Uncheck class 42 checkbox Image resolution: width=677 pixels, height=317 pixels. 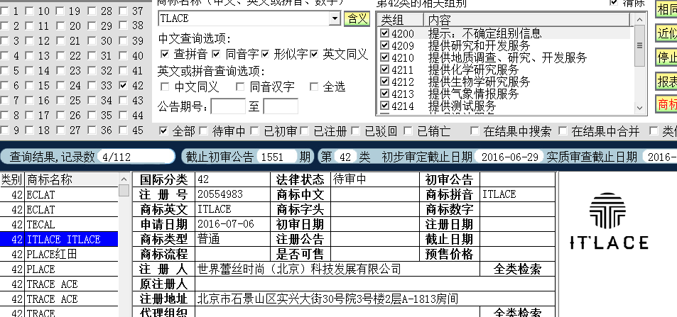124,85
